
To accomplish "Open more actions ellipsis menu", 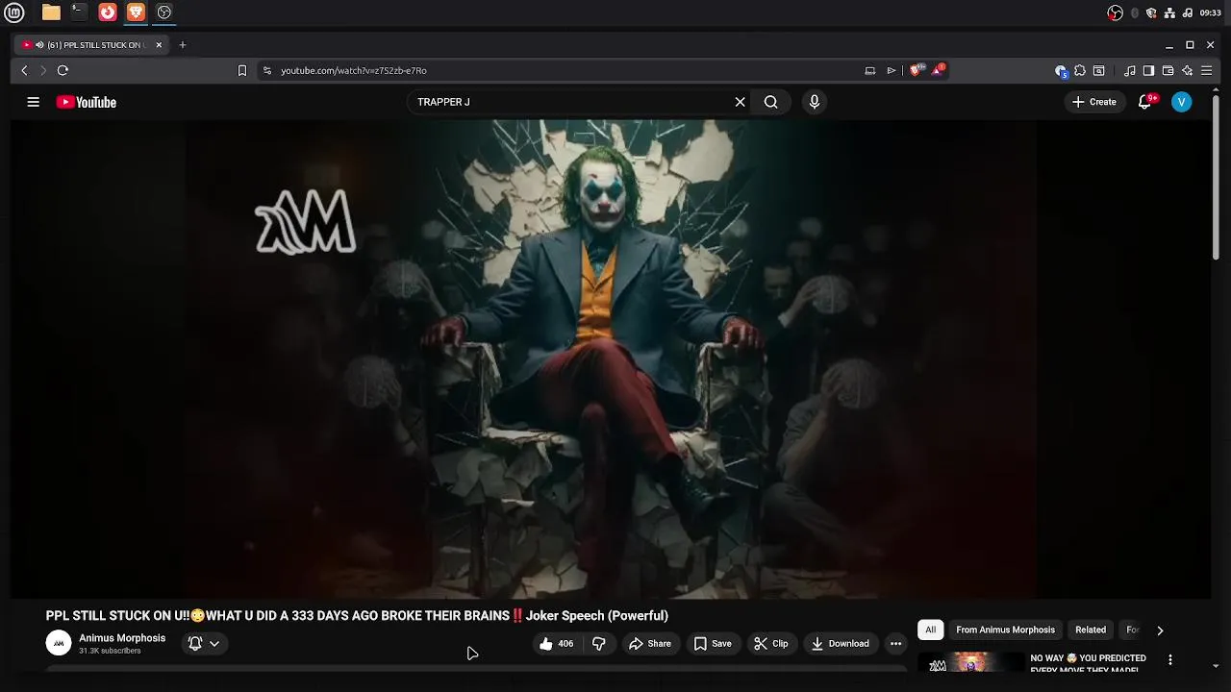I will (895, 644).
